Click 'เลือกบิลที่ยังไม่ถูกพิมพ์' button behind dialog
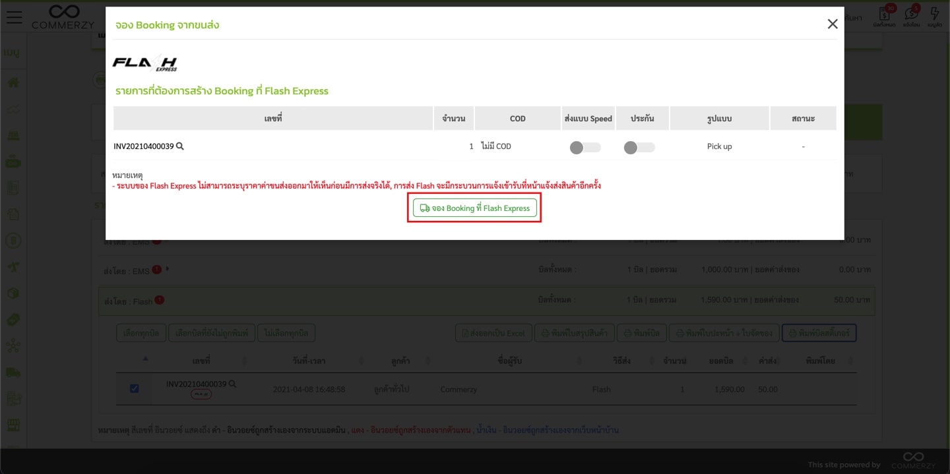 coord(211,333)
